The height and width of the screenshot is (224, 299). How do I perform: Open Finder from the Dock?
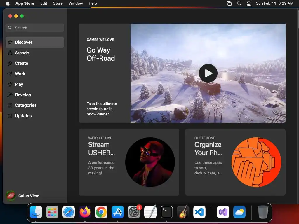click(x=36, y=212)
